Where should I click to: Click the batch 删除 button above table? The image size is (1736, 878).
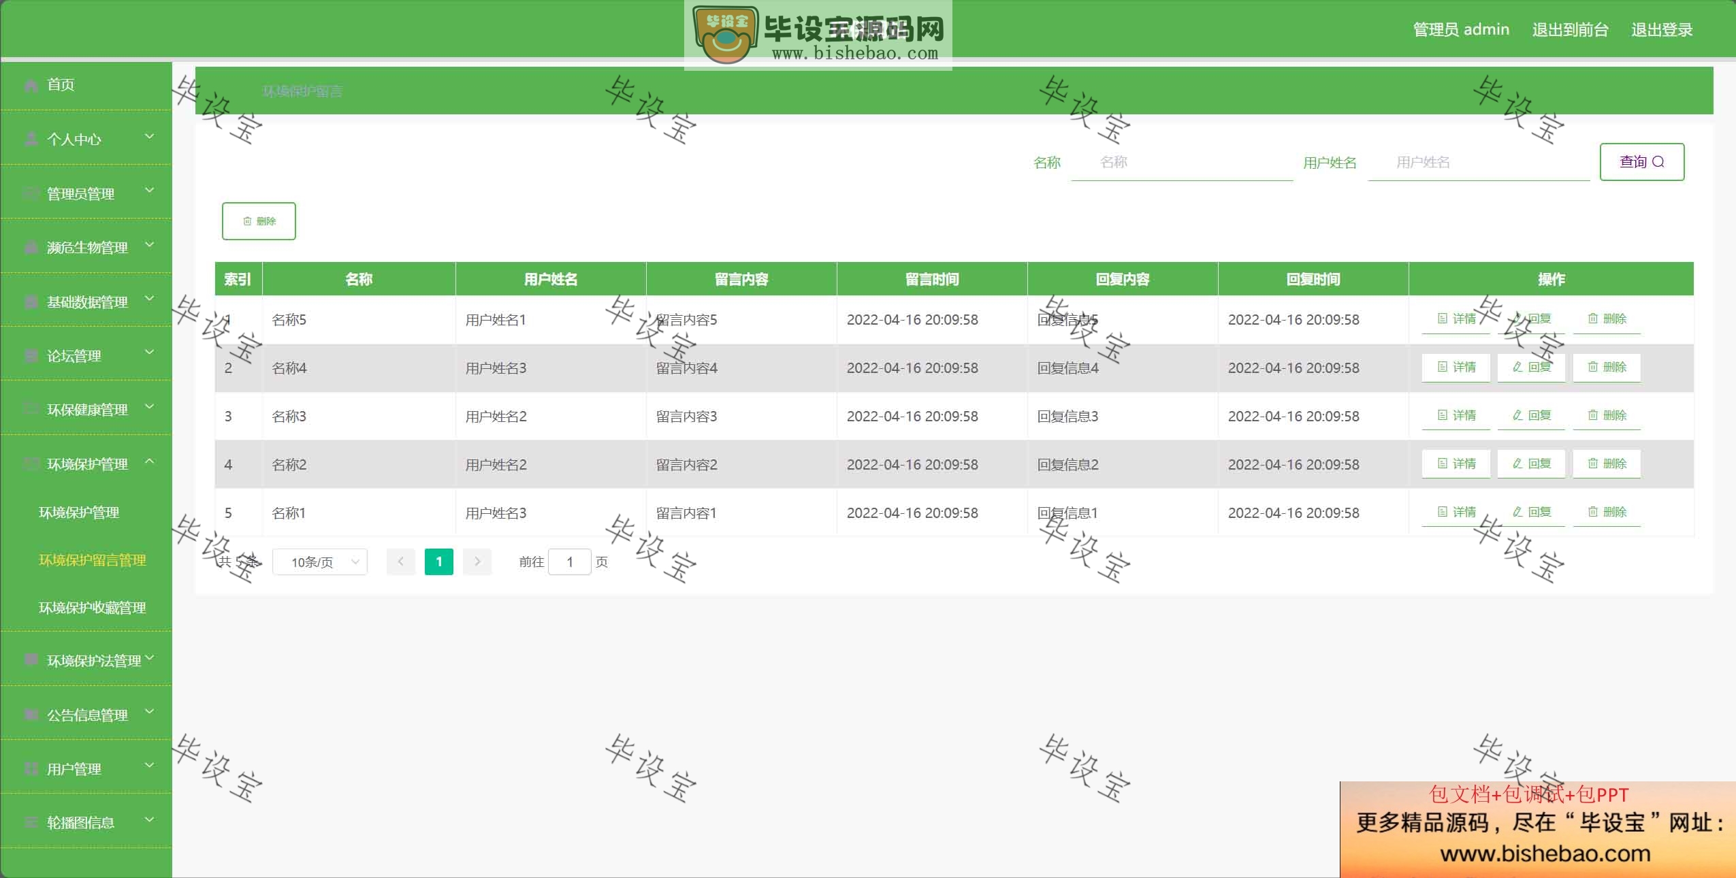tap(259, 221)
